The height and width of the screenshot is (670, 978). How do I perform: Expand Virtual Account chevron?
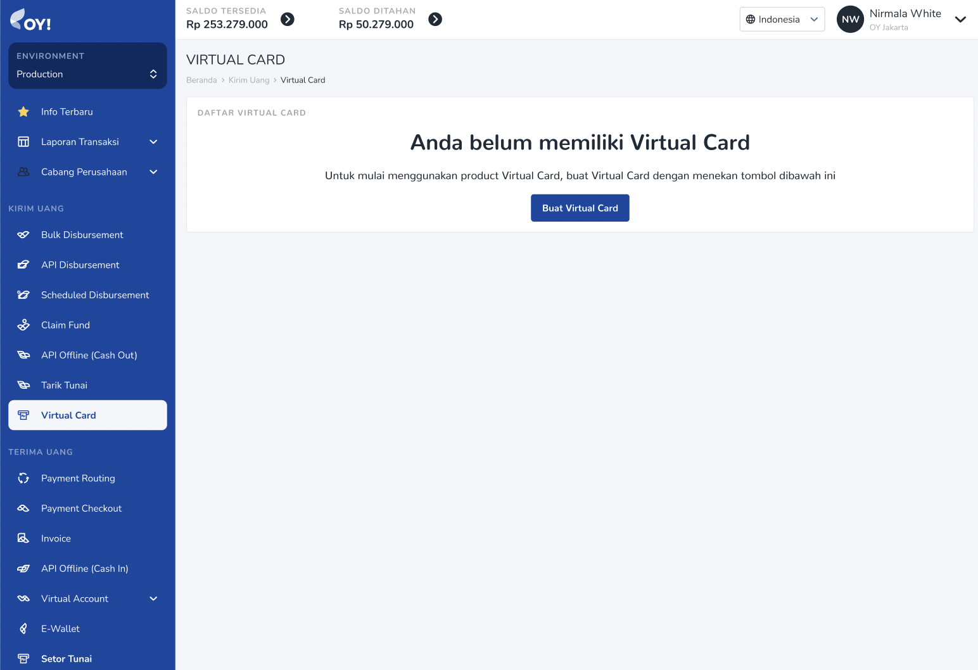[153, 599]
